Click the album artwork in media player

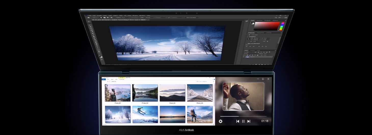[243, 97]
